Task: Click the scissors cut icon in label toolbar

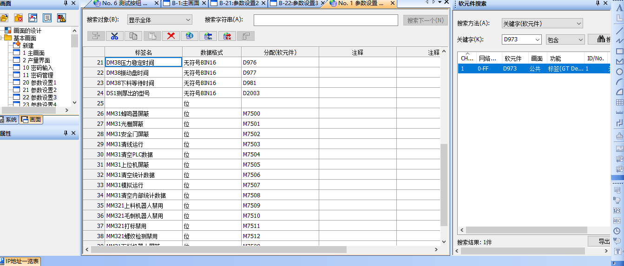Action: 115,36
